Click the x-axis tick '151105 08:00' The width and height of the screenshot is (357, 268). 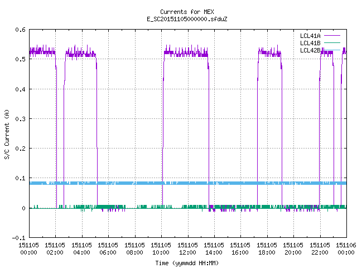[x=134, y=248]
